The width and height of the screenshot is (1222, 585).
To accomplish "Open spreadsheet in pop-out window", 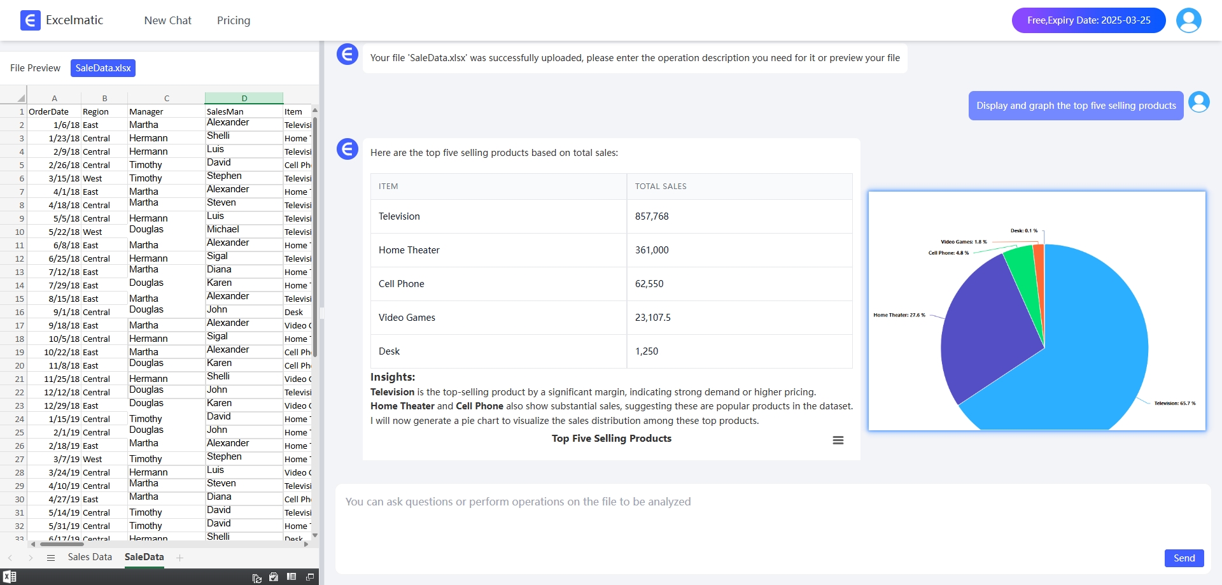I will 310,577.
